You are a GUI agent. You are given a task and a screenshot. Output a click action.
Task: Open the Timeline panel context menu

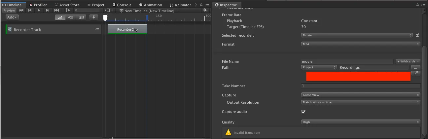207,5
